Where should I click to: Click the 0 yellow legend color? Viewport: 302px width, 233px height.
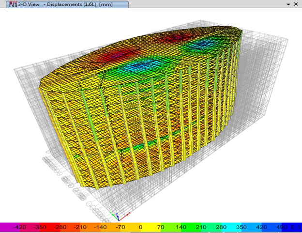pyautogui.click(x=140, y=227)
